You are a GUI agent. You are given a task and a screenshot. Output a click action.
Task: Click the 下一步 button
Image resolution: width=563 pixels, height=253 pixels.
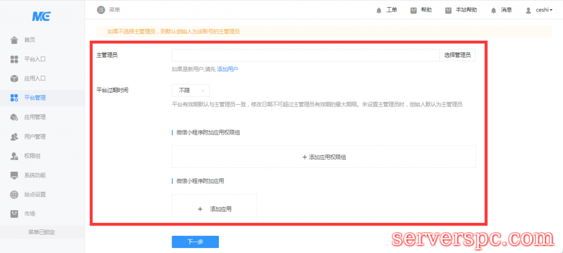[x=195, y=242]
